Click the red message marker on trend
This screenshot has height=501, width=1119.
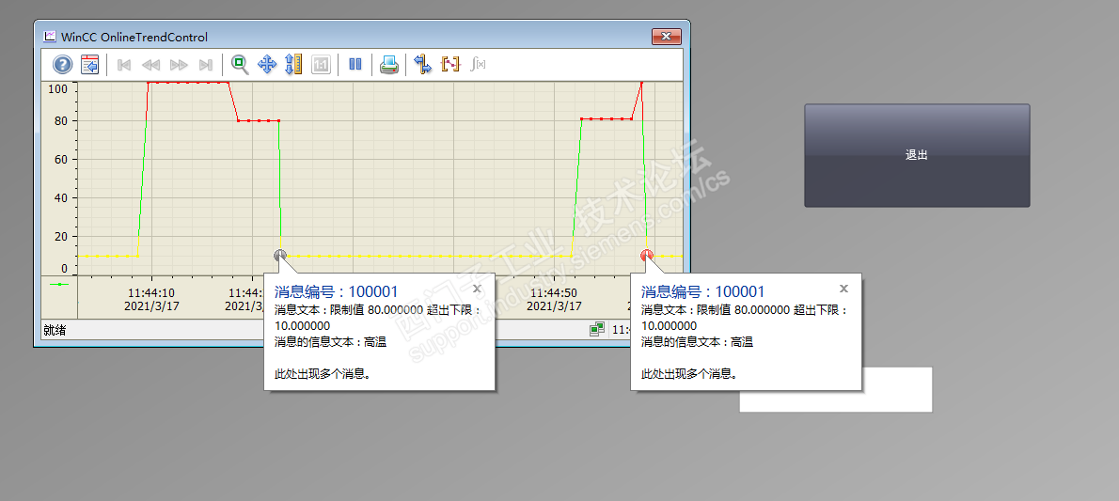tap(647, 256)
